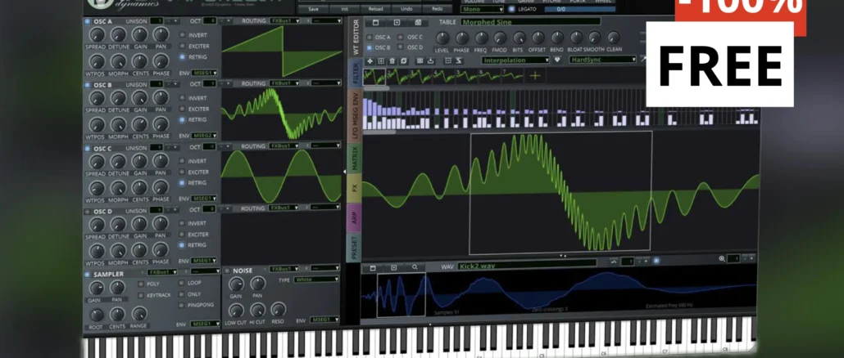844x358 pixels.
Task: Click the magnifier icon left of WAV label
Action: (x=415, y=266)
